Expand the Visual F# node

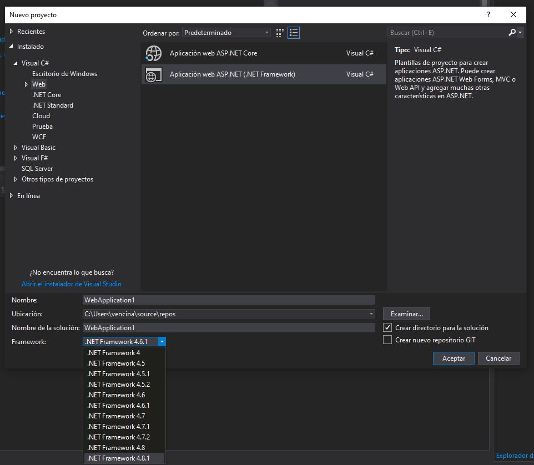pyautogui.click(x=16, y=158)
